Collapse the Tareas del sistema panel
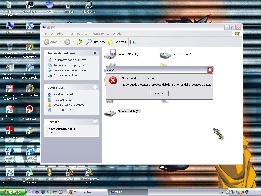Viewport: 261px width, 196px height. [95, 53]
